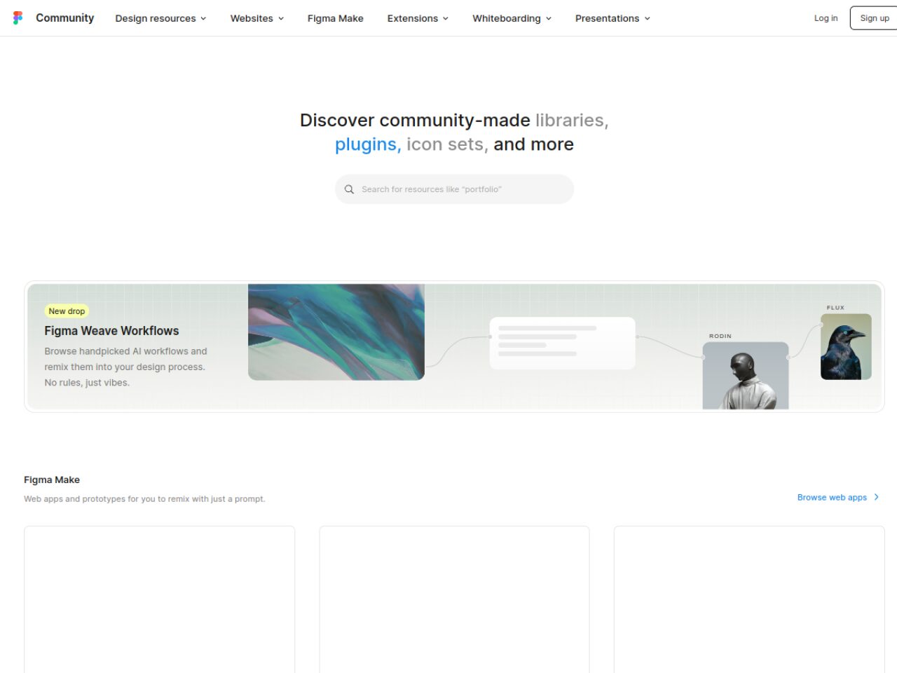Screen dimensions: 897x673
Task: Expand the Extensions dropdown menu
Action: [x=418, y=18]
